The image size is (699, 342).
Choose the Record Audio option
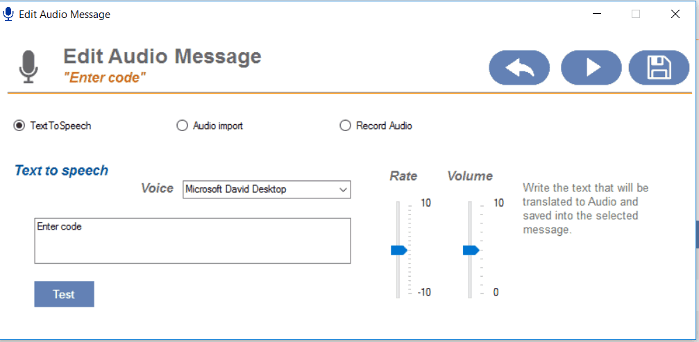(x=345, y=126)
